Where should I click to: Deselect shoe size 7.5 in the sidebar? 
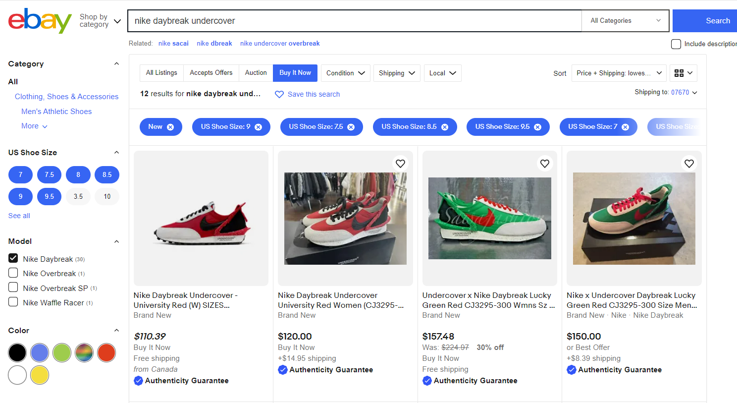49,174
